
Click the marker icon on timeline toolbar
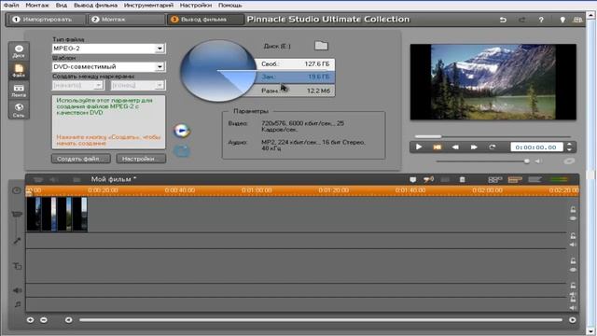point(412,179)
